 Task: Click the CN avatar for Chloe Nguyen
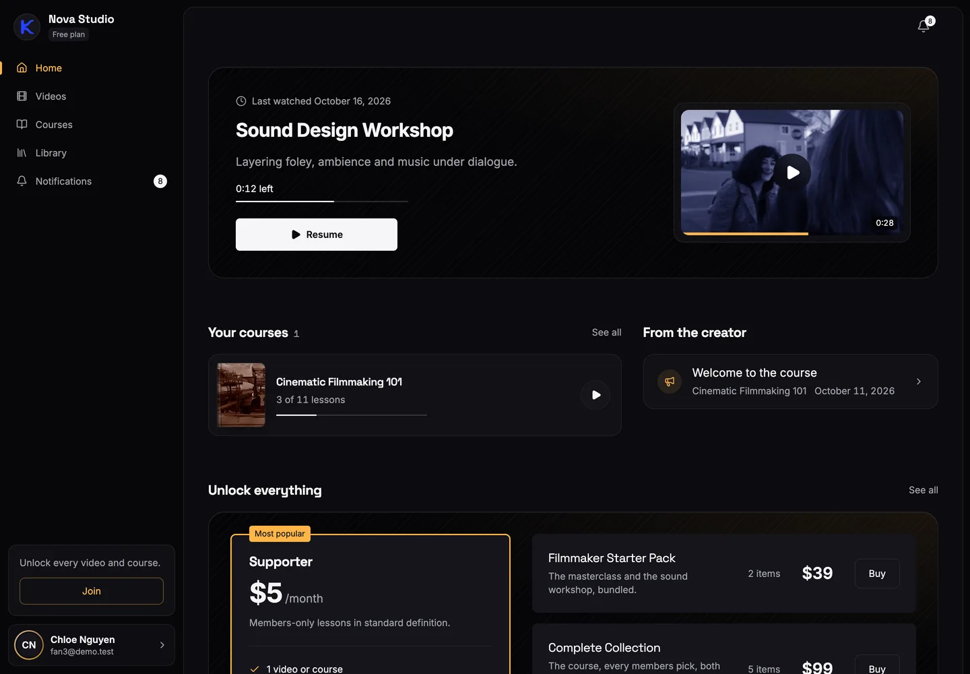[x=29, y=645]
